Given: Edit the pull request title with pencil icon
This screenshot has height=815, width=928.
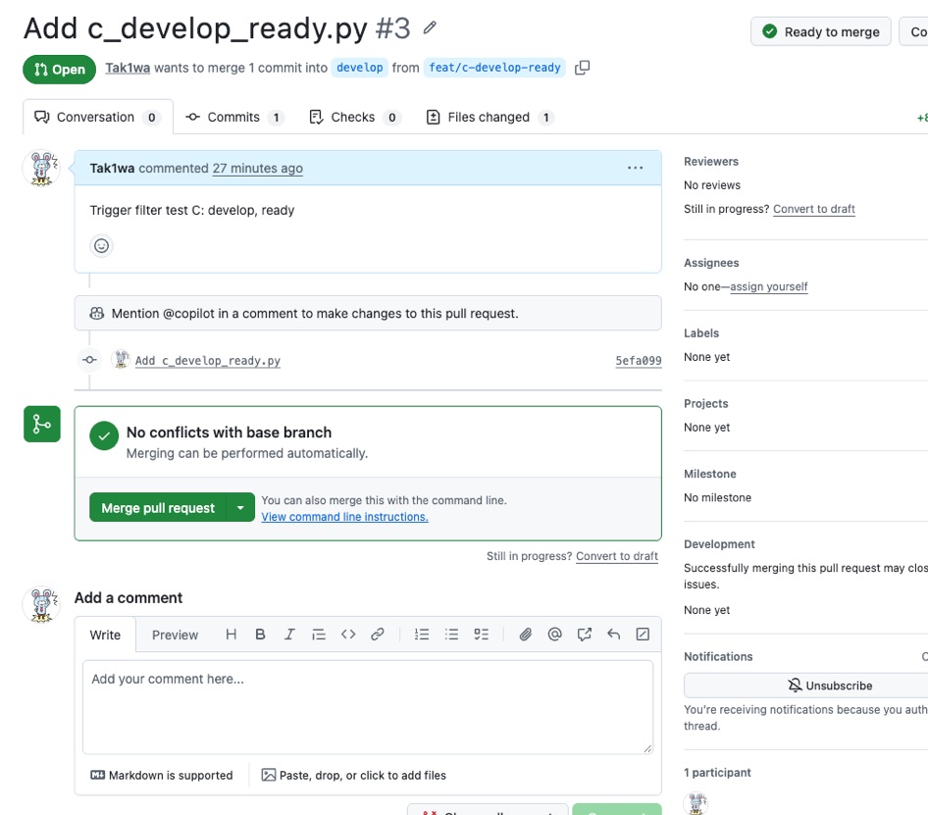Looking at the screenshot, I should coord(430,27).
